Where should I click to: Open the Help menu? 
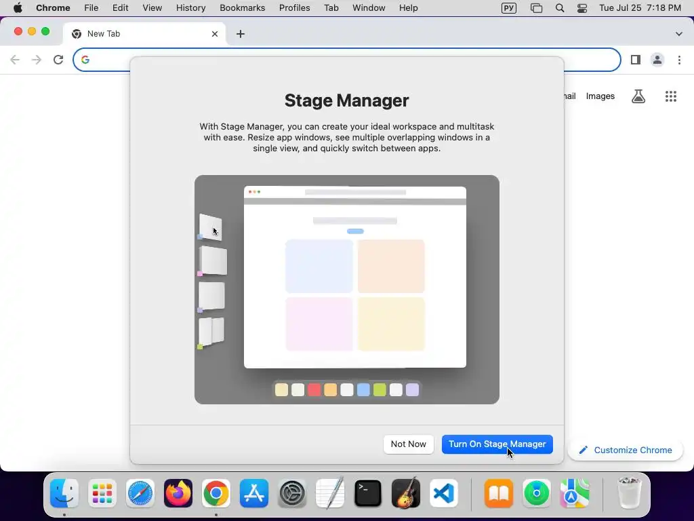tap(408, 8)
